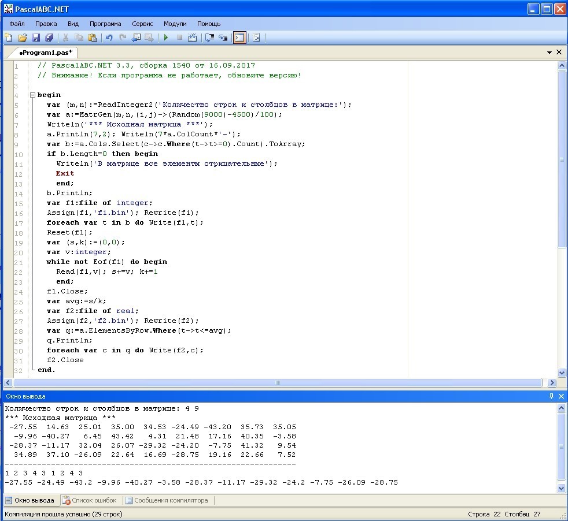
Task: Collapse the begin block fold marker
Action: click(x=32, y=95)
